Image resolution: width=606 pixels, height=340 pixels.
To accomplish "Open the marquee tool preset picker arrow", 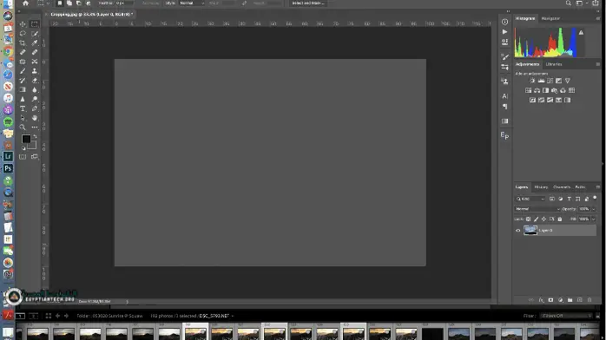I will tap(48, 3).
